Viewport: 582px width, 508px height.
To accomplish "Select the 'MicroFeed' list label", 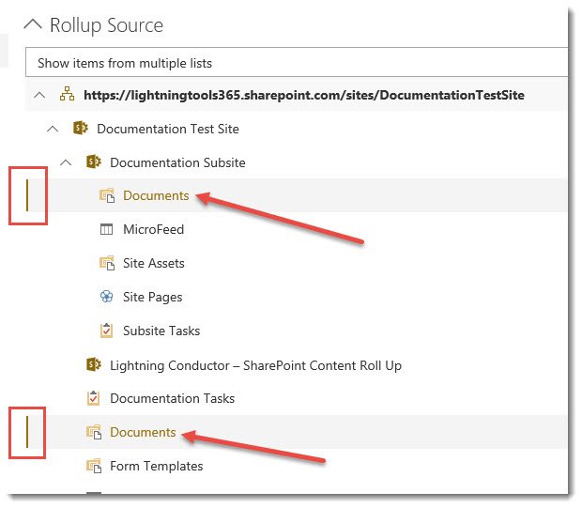I will point(154,229).
